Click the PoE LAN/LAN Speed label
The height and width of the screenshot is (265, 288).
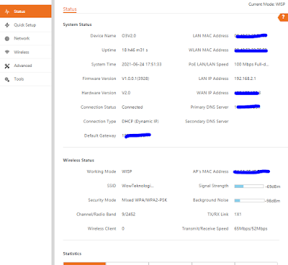click(x=208, y=64)
